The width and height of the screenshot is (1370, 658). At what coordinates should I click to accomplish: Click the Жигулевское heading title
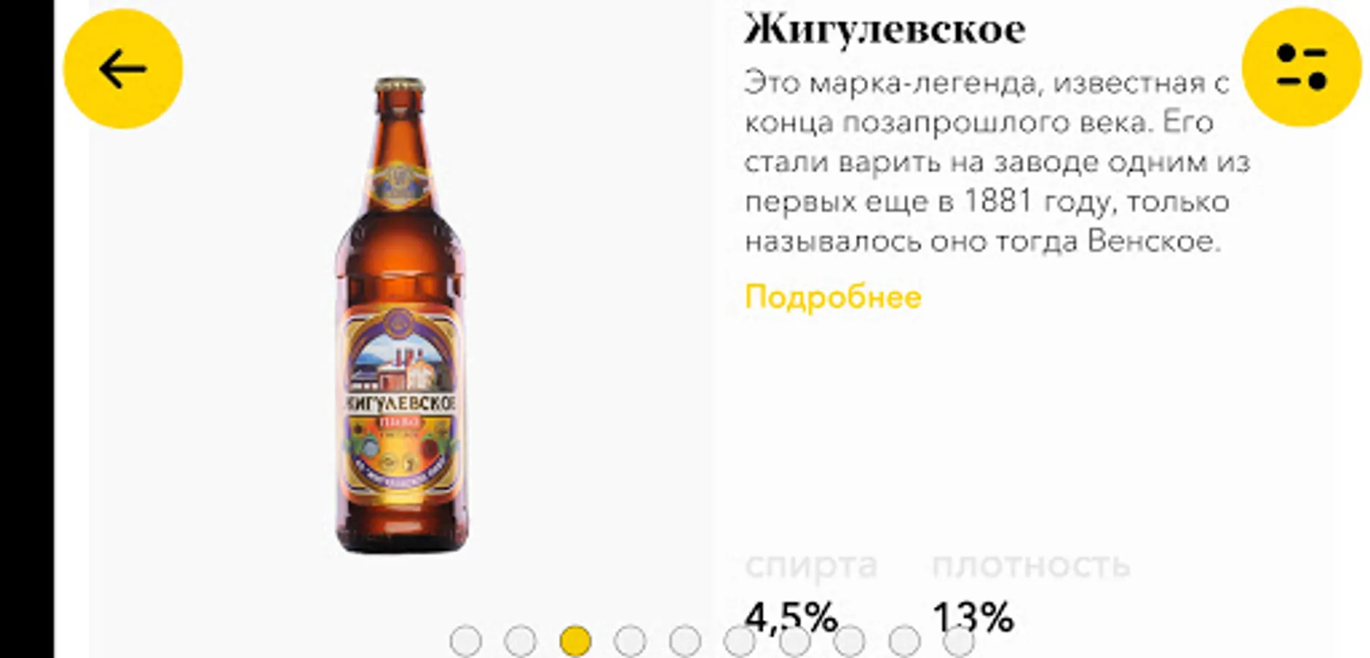(885, 29)
